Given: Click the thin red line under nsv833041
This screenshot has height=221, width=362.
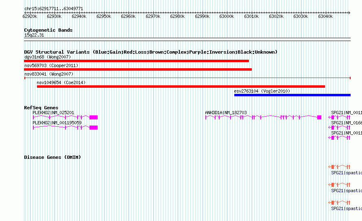Looking at the screenshot, I should (187, 78).
